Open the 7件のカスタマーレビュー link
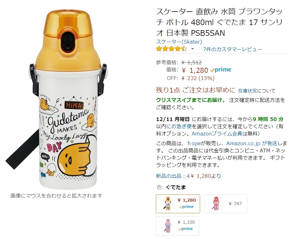This screenshot has width=293, height=239. coord(232,49)
